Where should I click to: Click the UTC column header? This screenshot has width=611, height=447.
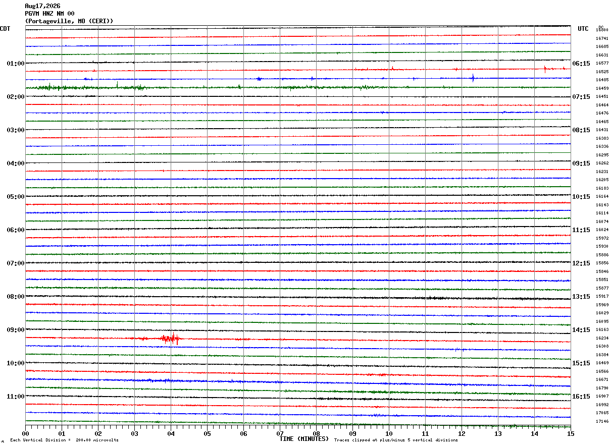pos(583,29)
